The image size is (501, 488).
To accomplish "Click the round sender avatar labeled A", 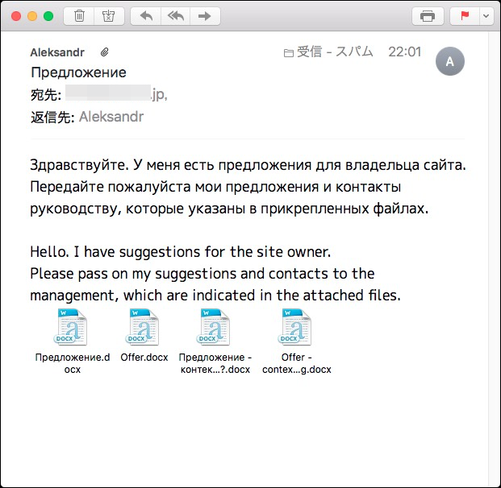I will point(449,61).
